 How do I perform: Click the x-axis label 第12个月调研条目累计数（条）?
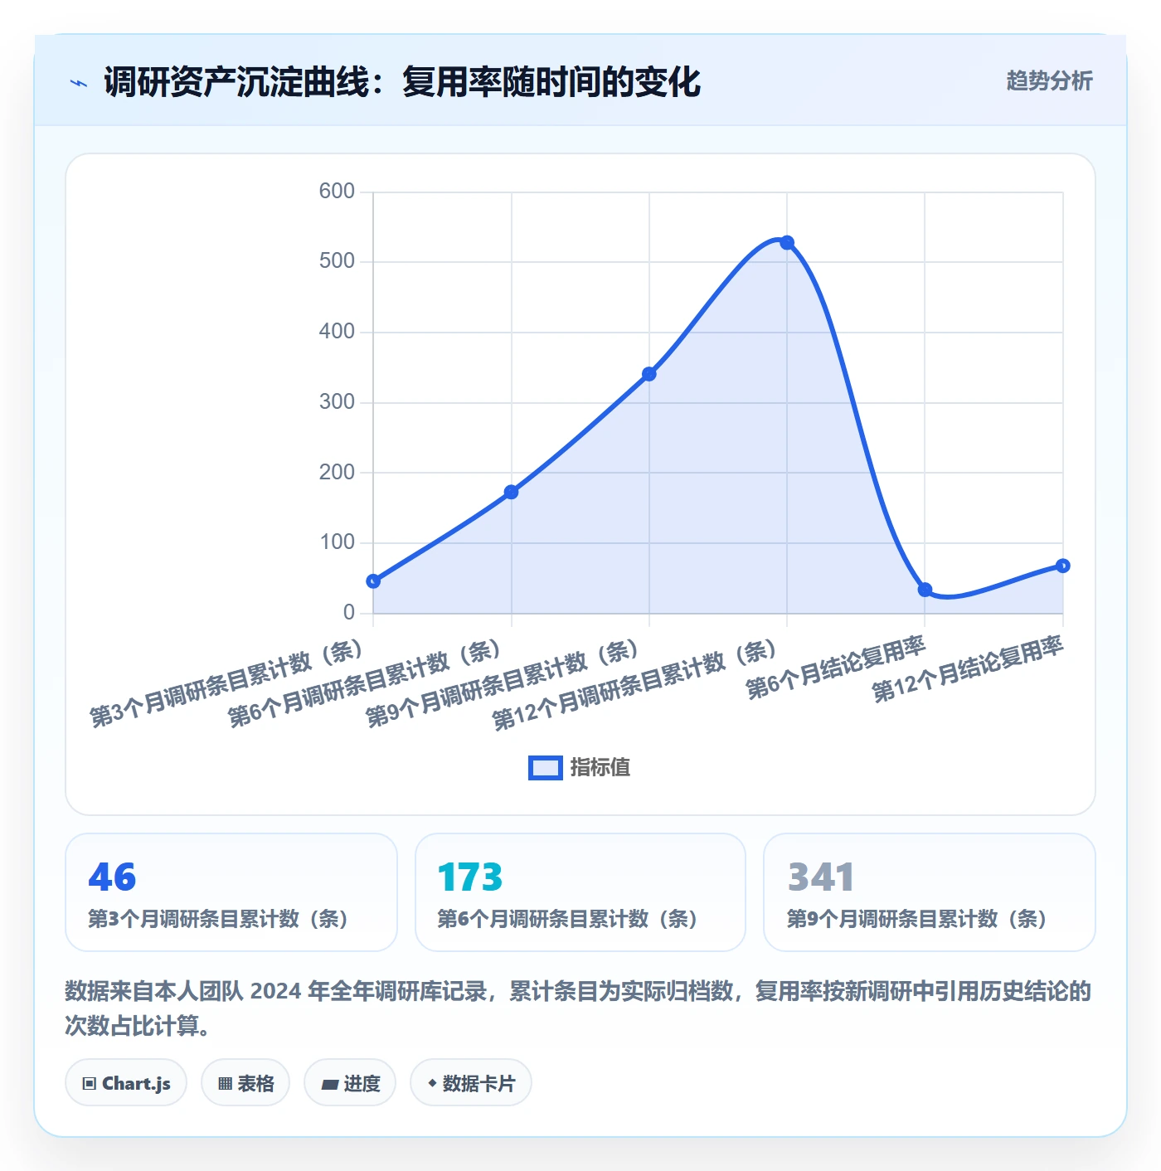[x=635, y=685]
